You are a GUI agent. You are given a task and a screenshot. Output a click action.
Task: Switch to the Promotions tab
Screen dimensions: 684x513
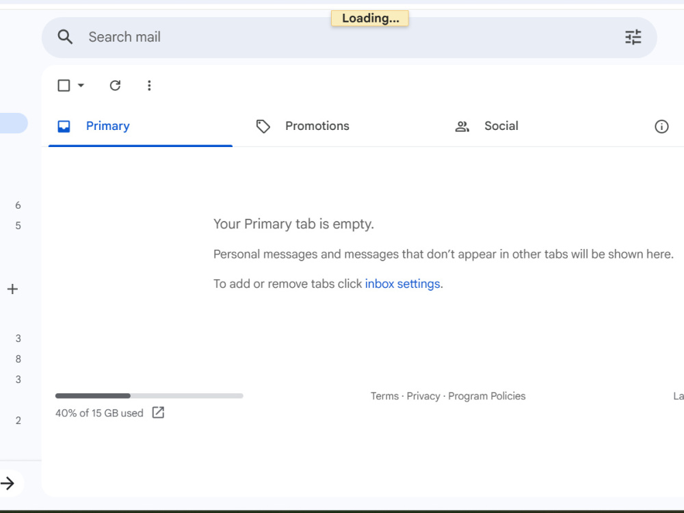pos(317,126)
